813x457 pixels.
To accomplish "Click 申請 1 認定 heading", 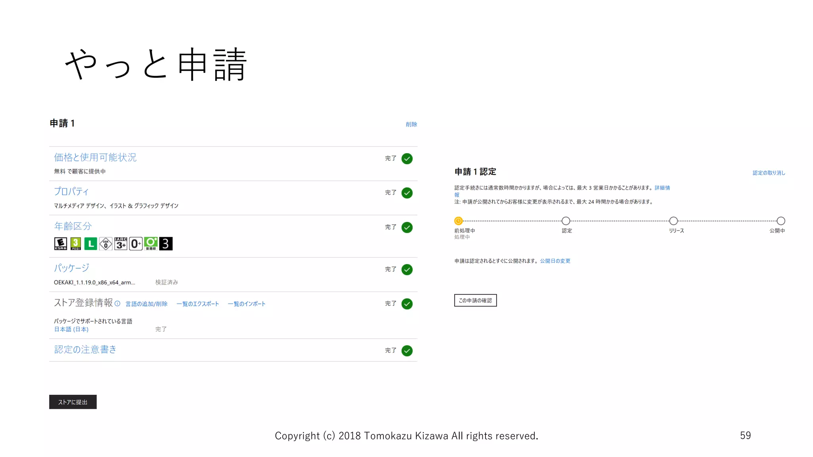I will point(475,172).
